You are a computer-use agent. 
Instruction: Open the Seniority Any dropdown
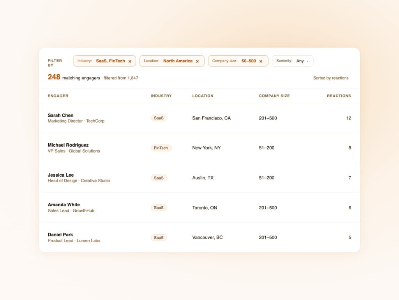293,61
